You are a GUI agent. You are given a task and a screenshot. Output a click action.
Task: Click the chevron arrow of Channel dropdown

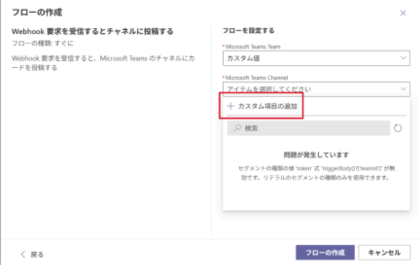[404, 89]
